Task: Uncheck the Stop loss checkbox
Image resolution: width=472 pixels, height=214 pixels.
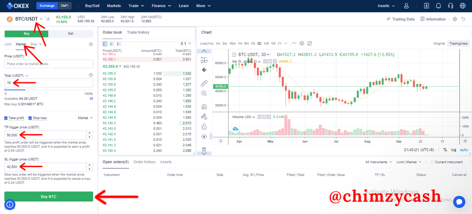Action: [x=30, y=118]
